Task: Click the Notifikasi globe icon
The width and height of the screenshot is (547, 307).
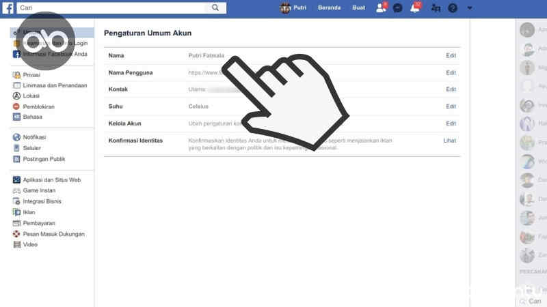Action: coord(16,137)
